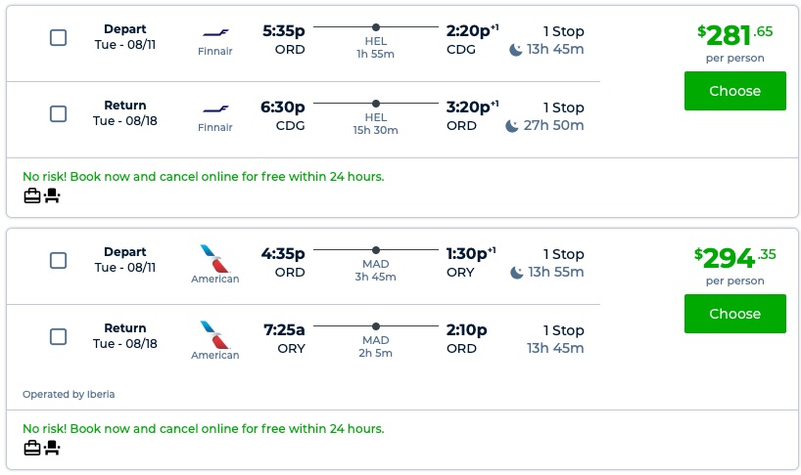Check the Finnair depart 5:35p flight checkbox
The image size is (801, 475).
click(x=59, y=38)
